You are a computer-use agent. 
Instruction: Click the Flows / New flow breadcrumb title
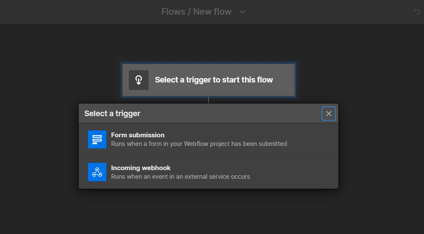pyautogui.click(x=196, y=12)
